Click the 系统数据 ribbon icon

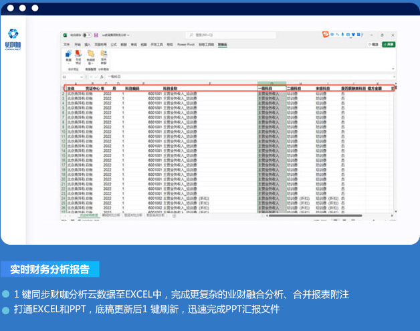pos(104,57)
